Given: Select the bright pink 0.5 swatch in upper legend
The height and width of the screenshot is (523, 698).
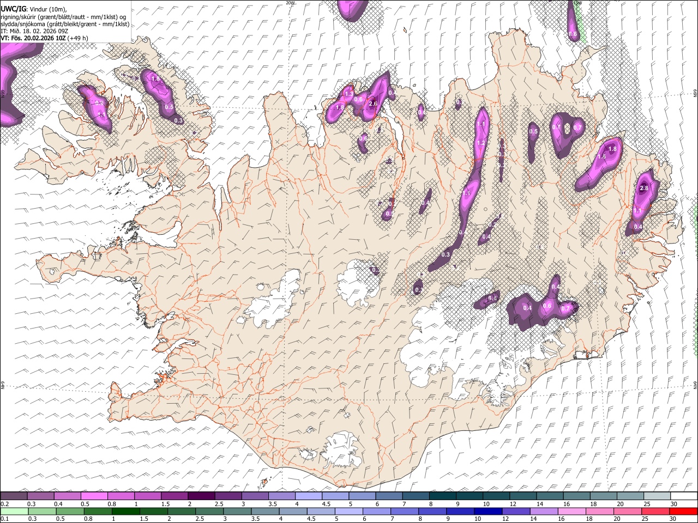Looking at the screenshot, I should 94,496.
